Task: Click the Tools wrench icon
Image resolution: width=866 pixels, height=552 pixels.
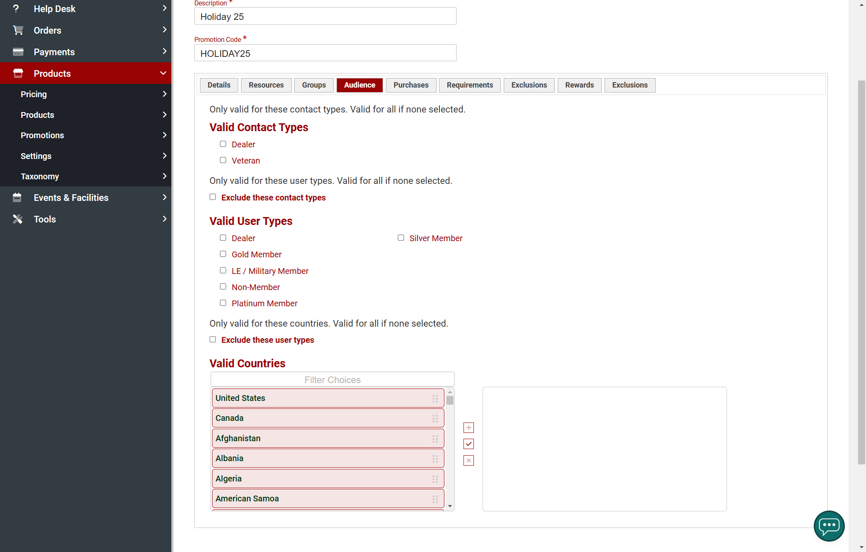Action: tap(17, 219)
